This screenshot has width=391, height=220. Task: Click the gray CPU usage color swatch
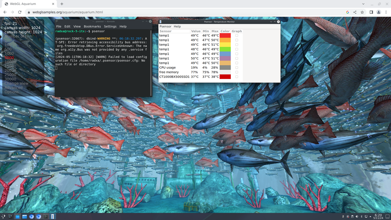(x=225, y=67)
